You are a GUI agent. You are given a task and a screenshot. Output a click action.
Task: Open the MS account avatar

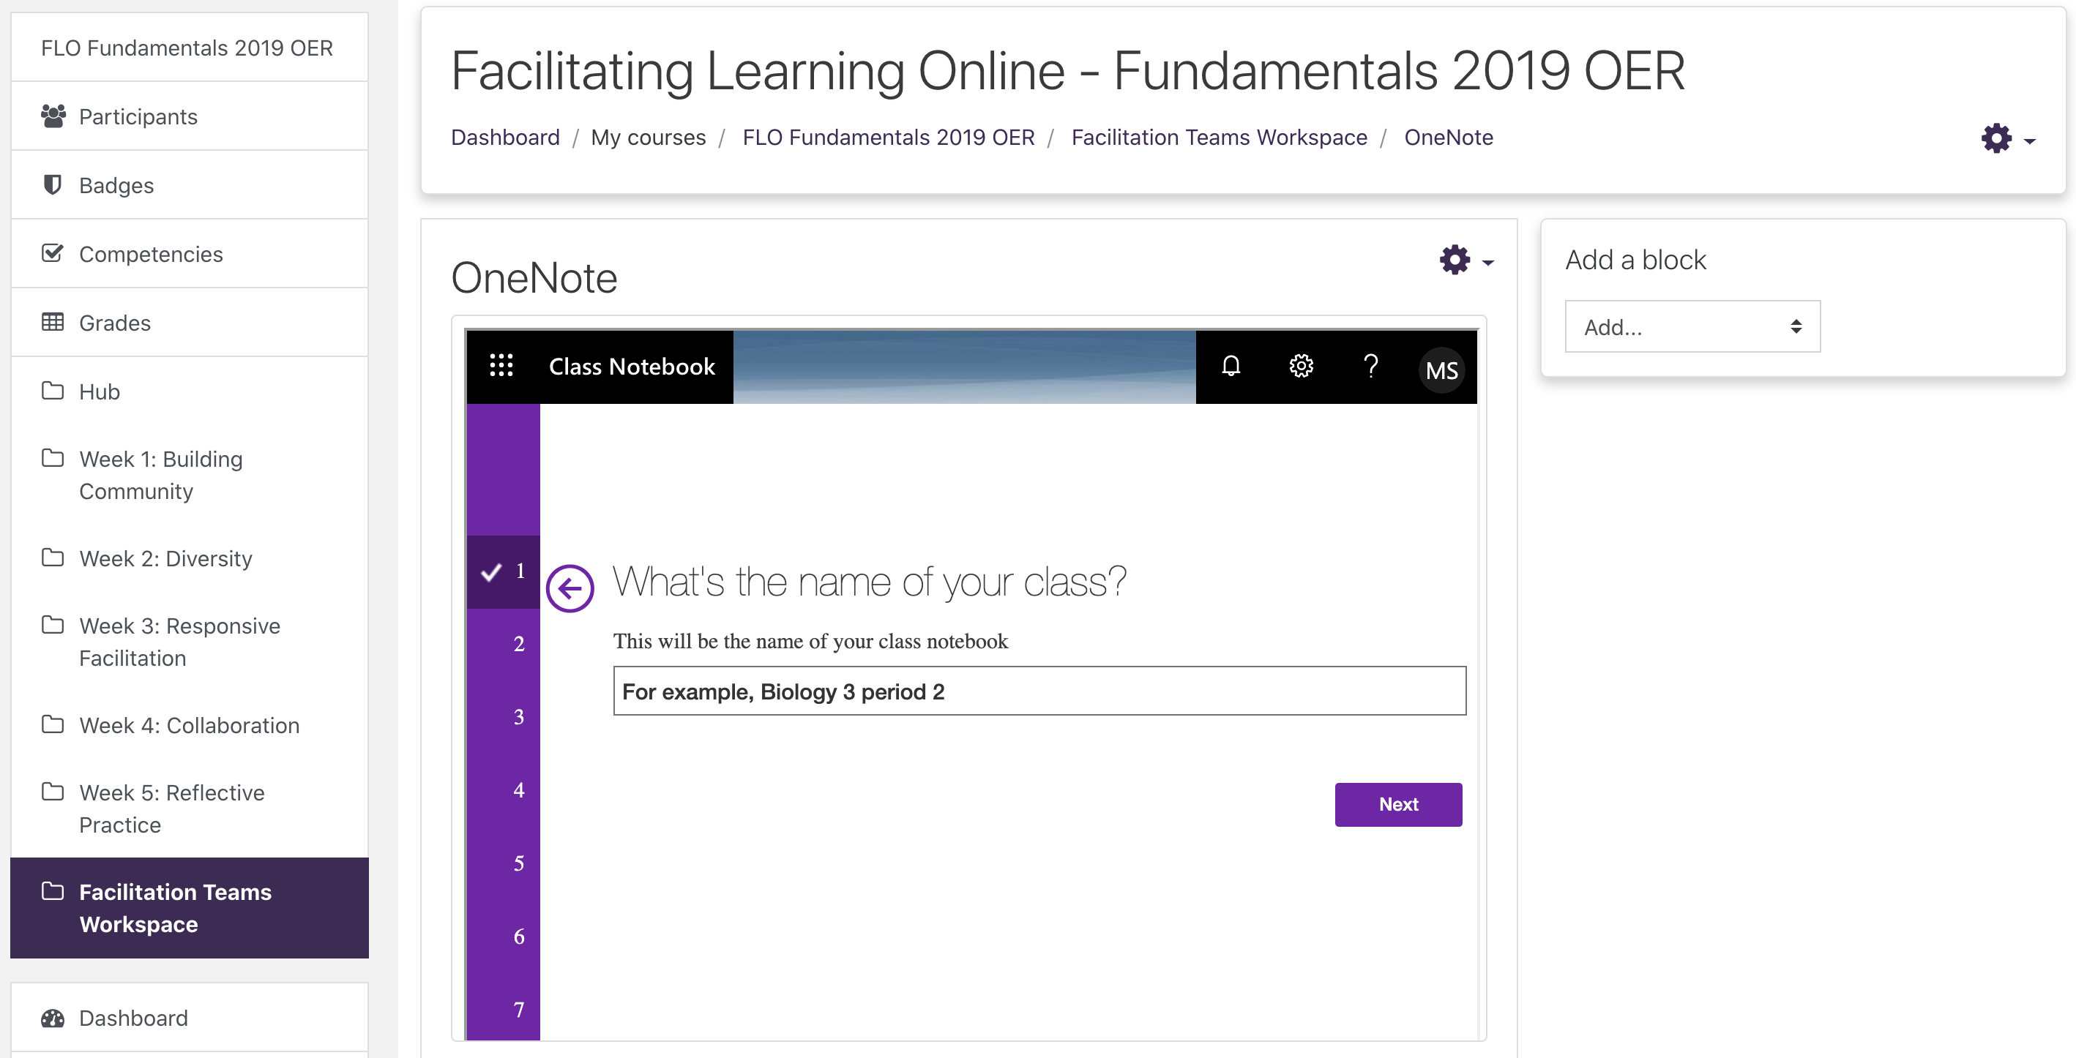click(1441, 369)
